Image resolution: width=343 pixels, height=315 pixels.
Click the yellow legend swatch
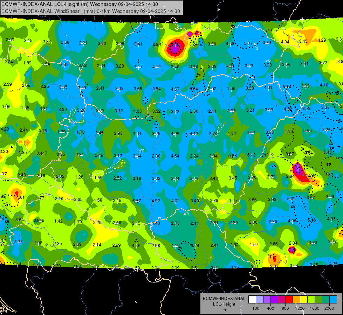(304, 300)
